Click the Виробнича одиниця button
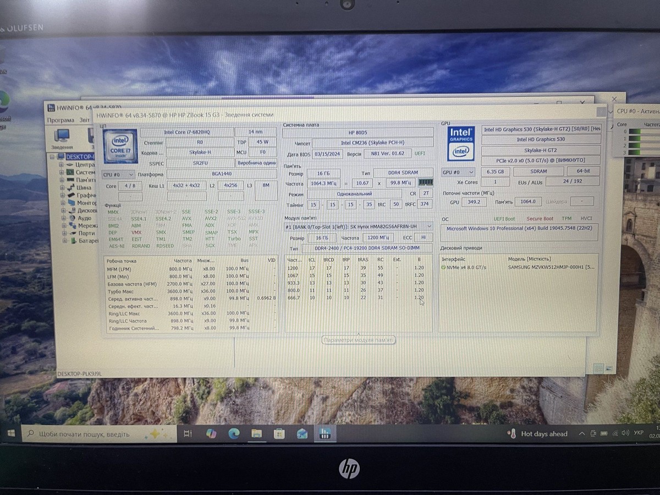This screenshot has width=660, height=495. click(x=256, y=163)
